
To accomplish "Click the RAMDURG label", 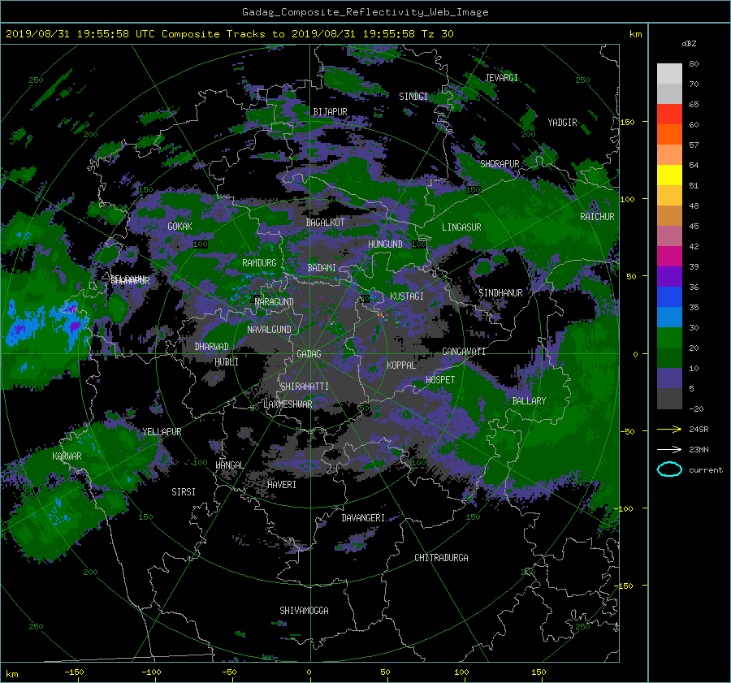I will click(x=259, y=263).
